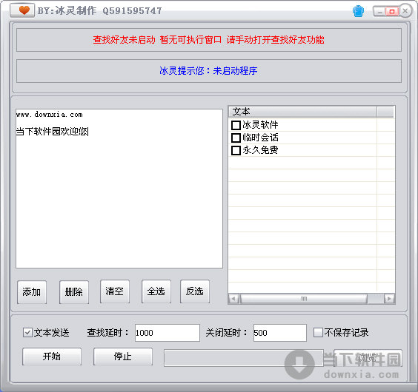418x392 pixels.
Task: Click the 关闭延时 label
Action: coord(226,333)
